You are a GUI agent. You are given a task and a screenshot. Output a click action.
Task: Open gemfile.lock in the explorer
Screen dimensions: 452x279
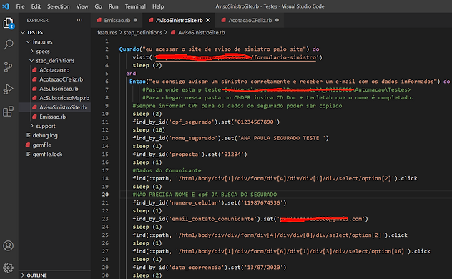(47, 155)
